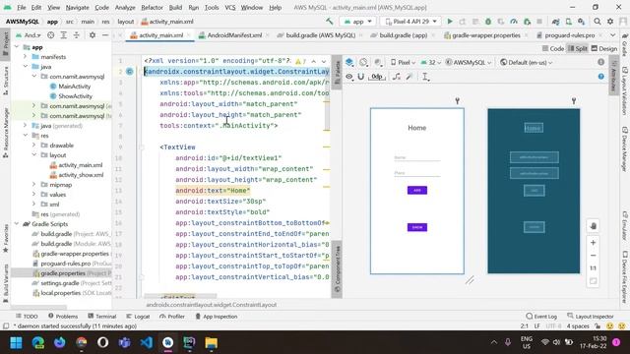The width and height of the screenshot is (630, 354).
Task: Run the app with the green play button
Action: pyautogui.click(x=450, y=22)
